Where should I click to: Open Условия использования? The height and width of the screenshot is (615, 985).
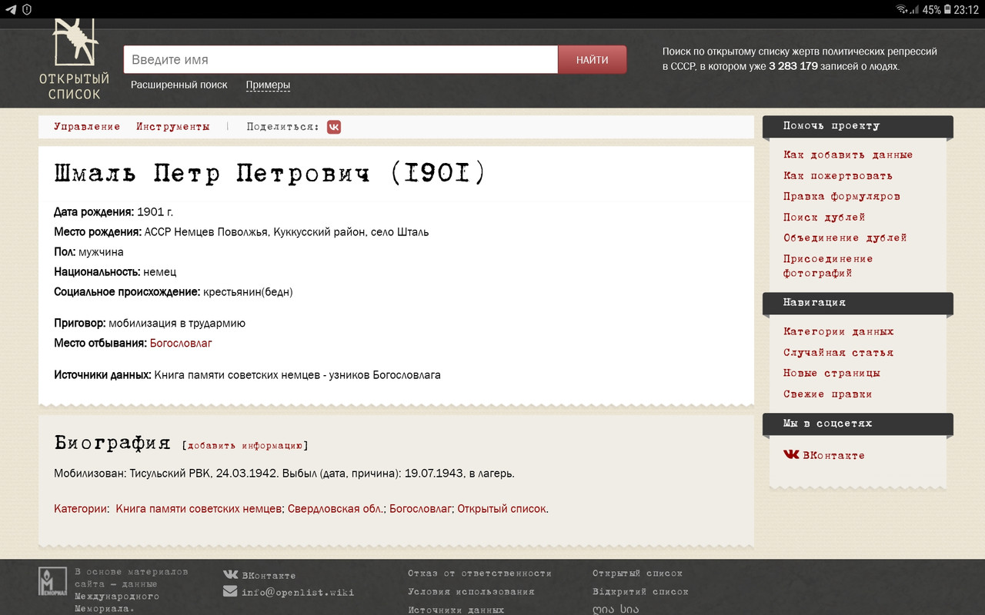(x=471, y=592)
